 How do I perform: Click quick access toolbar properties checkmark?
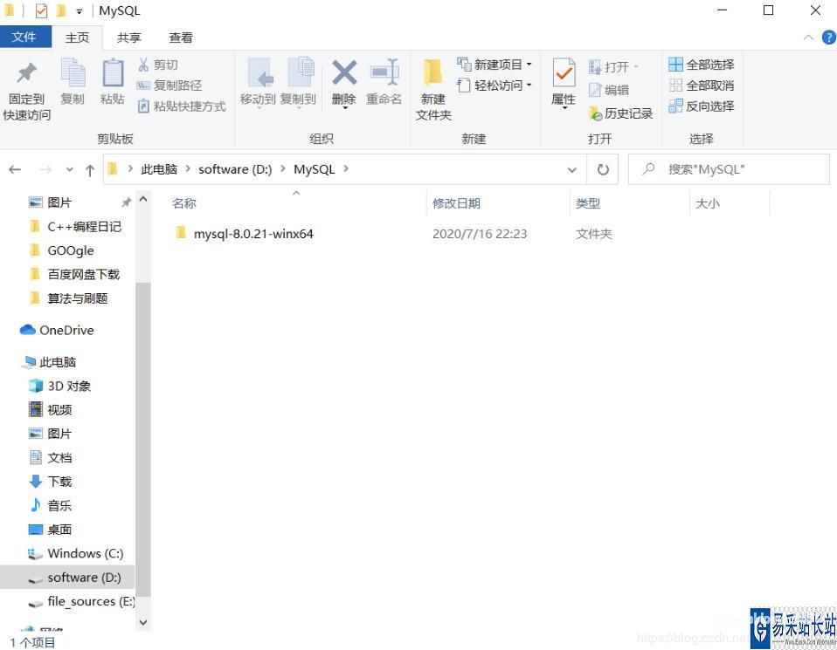(x=41, y=10)
